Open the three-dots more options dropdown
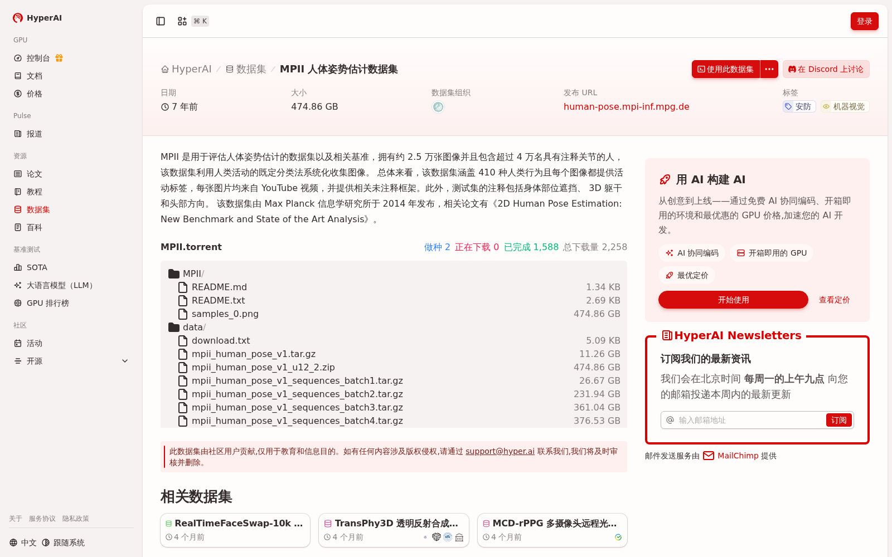The height and width of the screenshot is (557, 892). [769, 69]
